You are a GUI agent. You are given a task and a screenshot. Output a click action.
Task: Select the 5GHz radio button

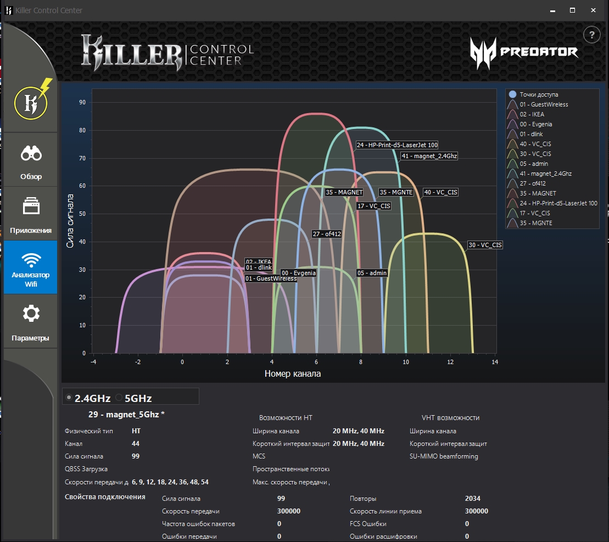(119, 398)
